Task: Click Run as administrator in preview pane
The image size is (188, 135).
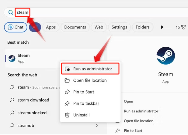Action: [x=141, y=111]
